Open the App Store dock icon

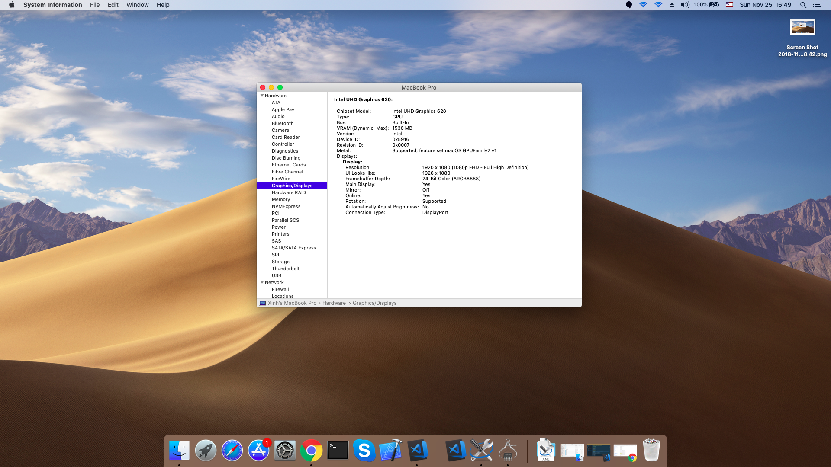click(258, 451)
